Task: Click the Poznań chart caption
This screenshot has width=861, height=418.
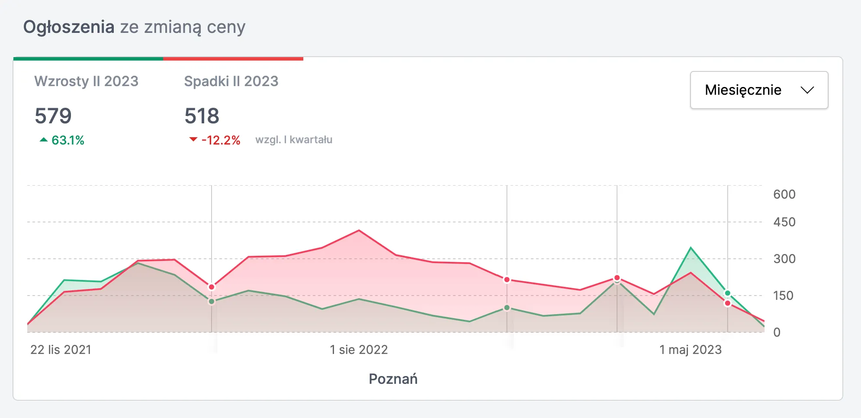Action: [393, 379]
